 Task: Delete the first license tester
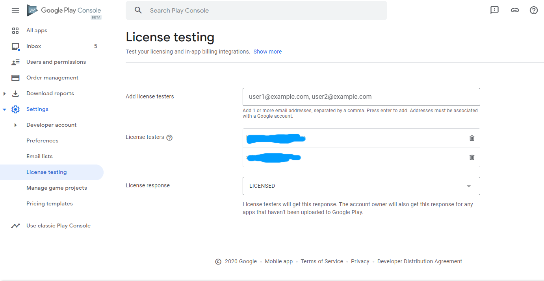472,138
